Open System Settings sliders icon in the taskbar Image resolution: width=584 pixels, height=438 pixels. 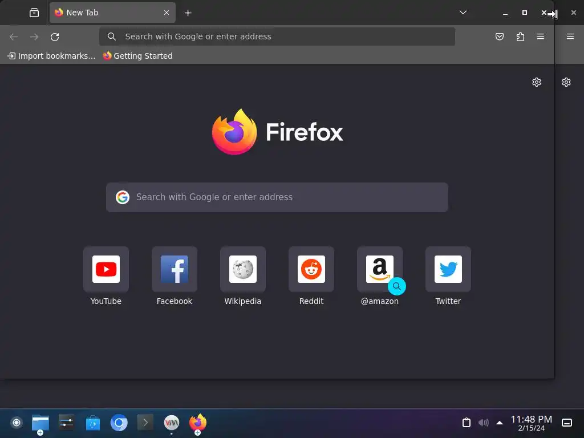67,423
